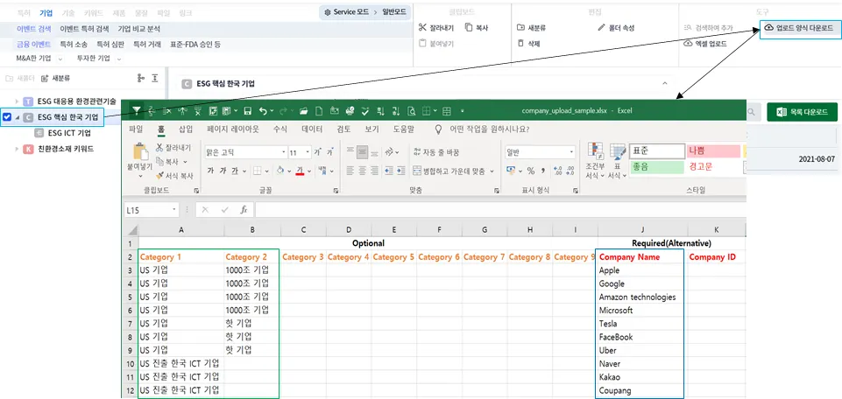Click the open folder icon in Excel's toolbar
The width and height of the screenshot is (842, 399).
(x=303, y=111)
